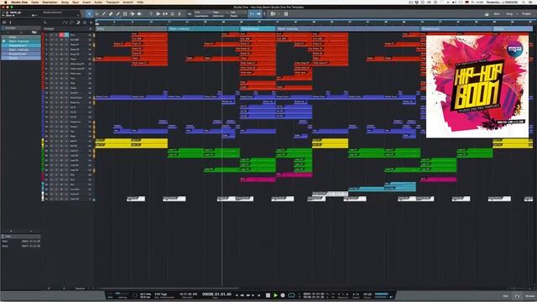Toggle Snap to grid button in toolbar

click(252, 14)
